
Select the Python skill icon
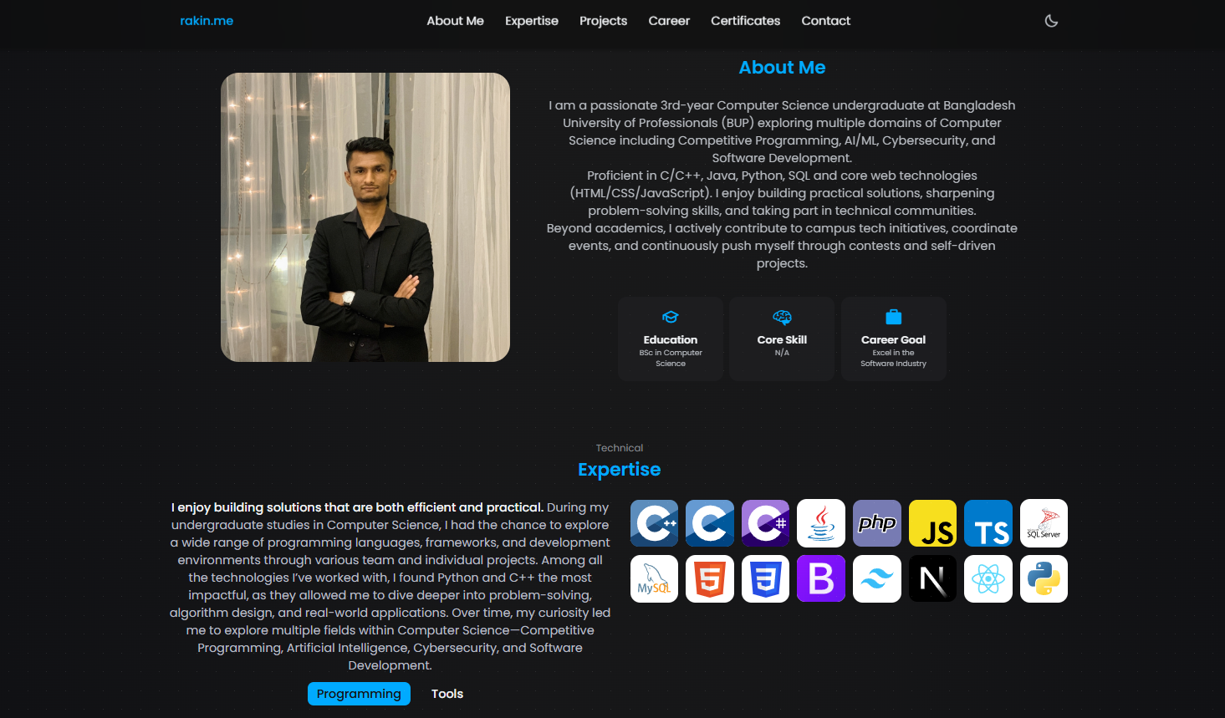[x=1044, y=578]
